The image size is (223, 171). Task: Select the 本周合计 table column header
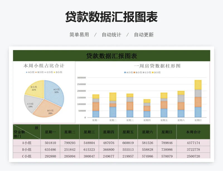click(193, 132)
